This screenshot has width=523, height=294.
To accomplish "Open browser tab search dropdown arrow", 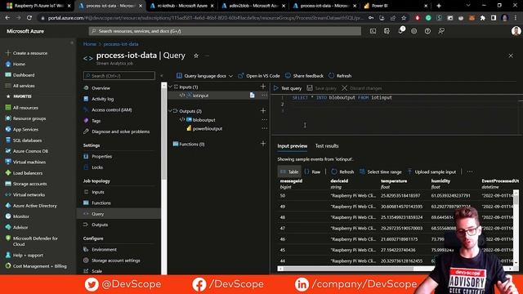I will tap(468, 6).
